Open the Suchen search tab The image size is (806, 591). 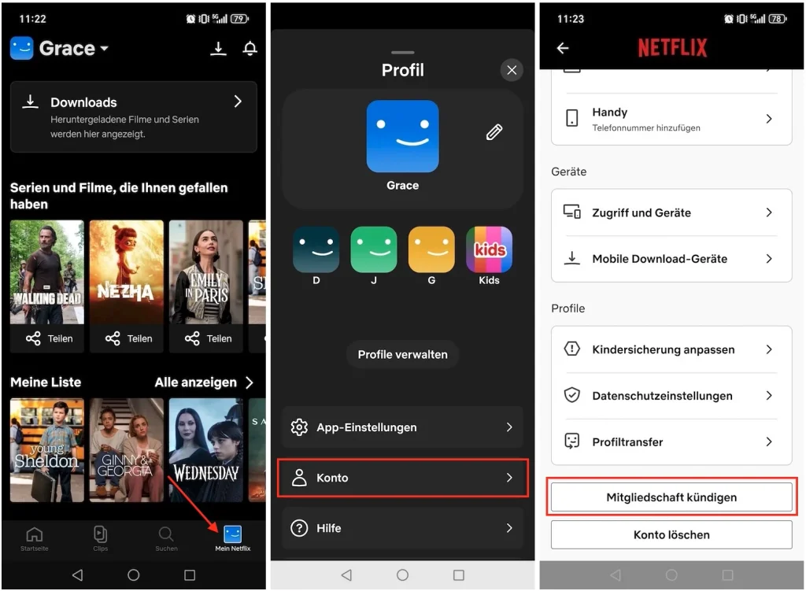tap(166, 538)
